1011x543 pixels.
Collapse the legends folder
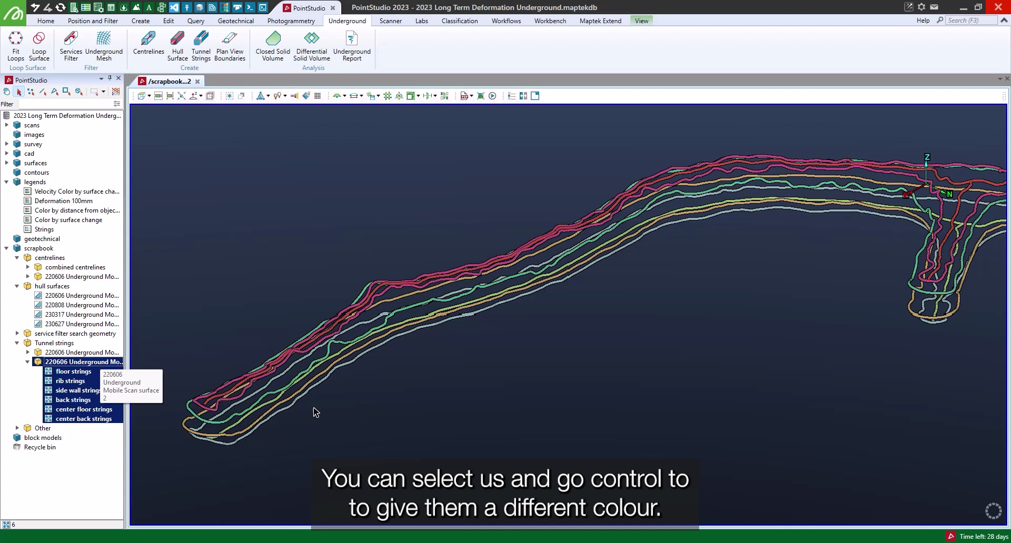coord(7,182)
